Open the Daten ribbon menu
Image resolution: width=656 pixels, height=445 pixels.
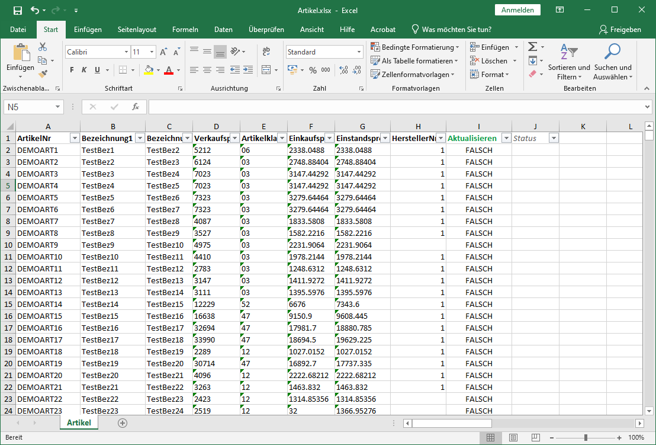223,29
